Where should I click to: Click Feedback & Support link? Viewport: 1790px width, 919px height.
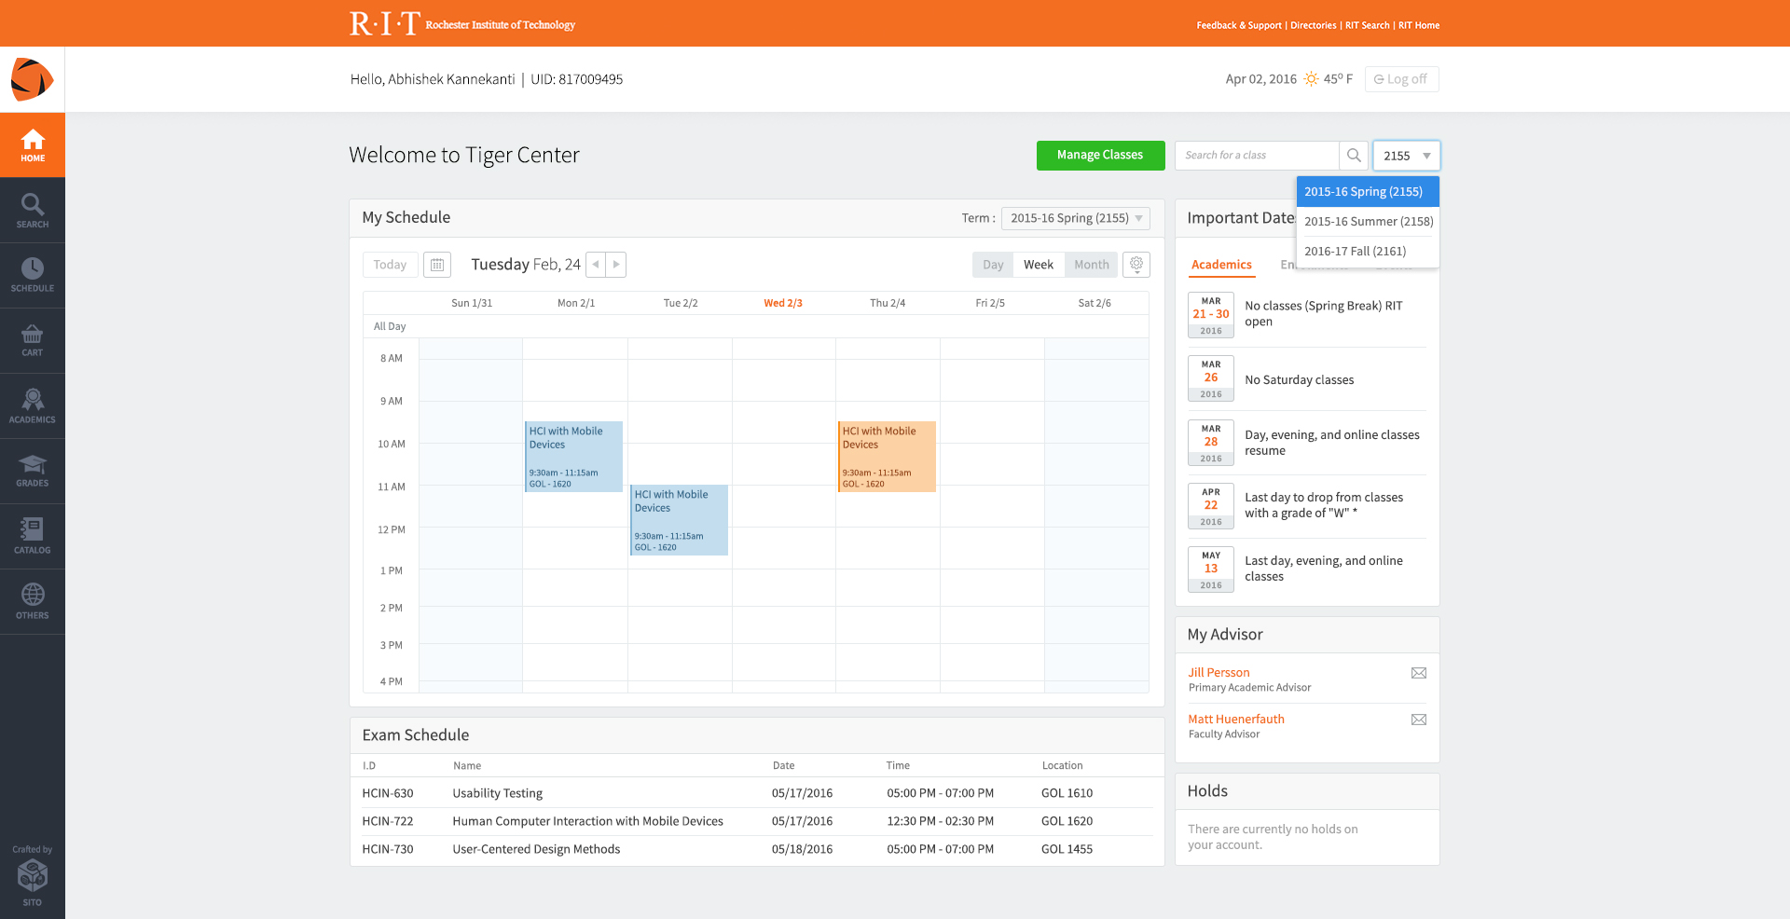[x=1239, y=25]
